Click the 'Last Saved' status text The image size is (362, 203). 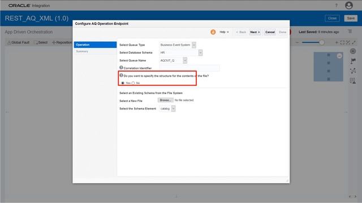coord(319,32)
